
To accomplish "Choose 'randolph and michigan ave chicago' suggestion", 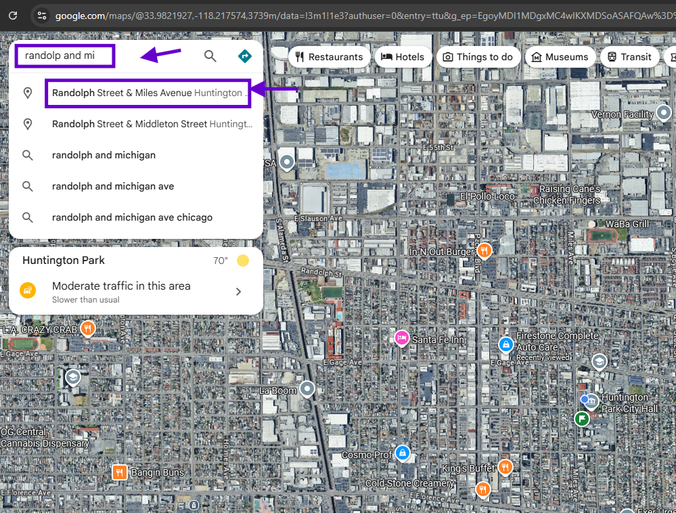I will coord(136,217).
